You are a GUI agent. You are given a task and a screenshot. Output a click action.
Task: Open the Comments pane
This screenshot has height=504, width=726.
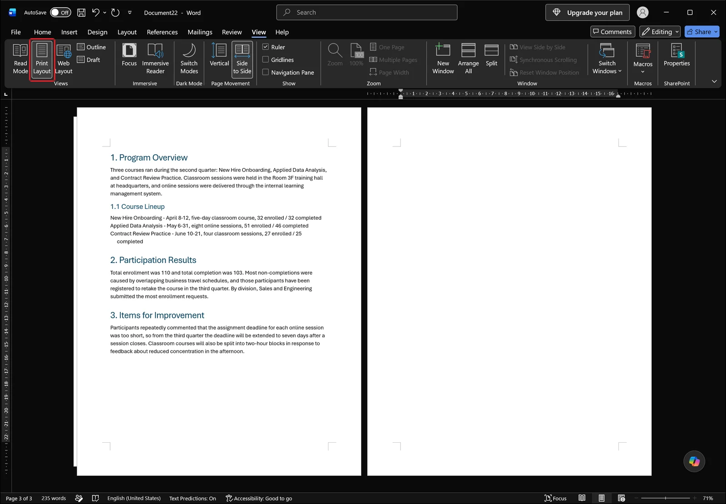click(x=612, y=32)
